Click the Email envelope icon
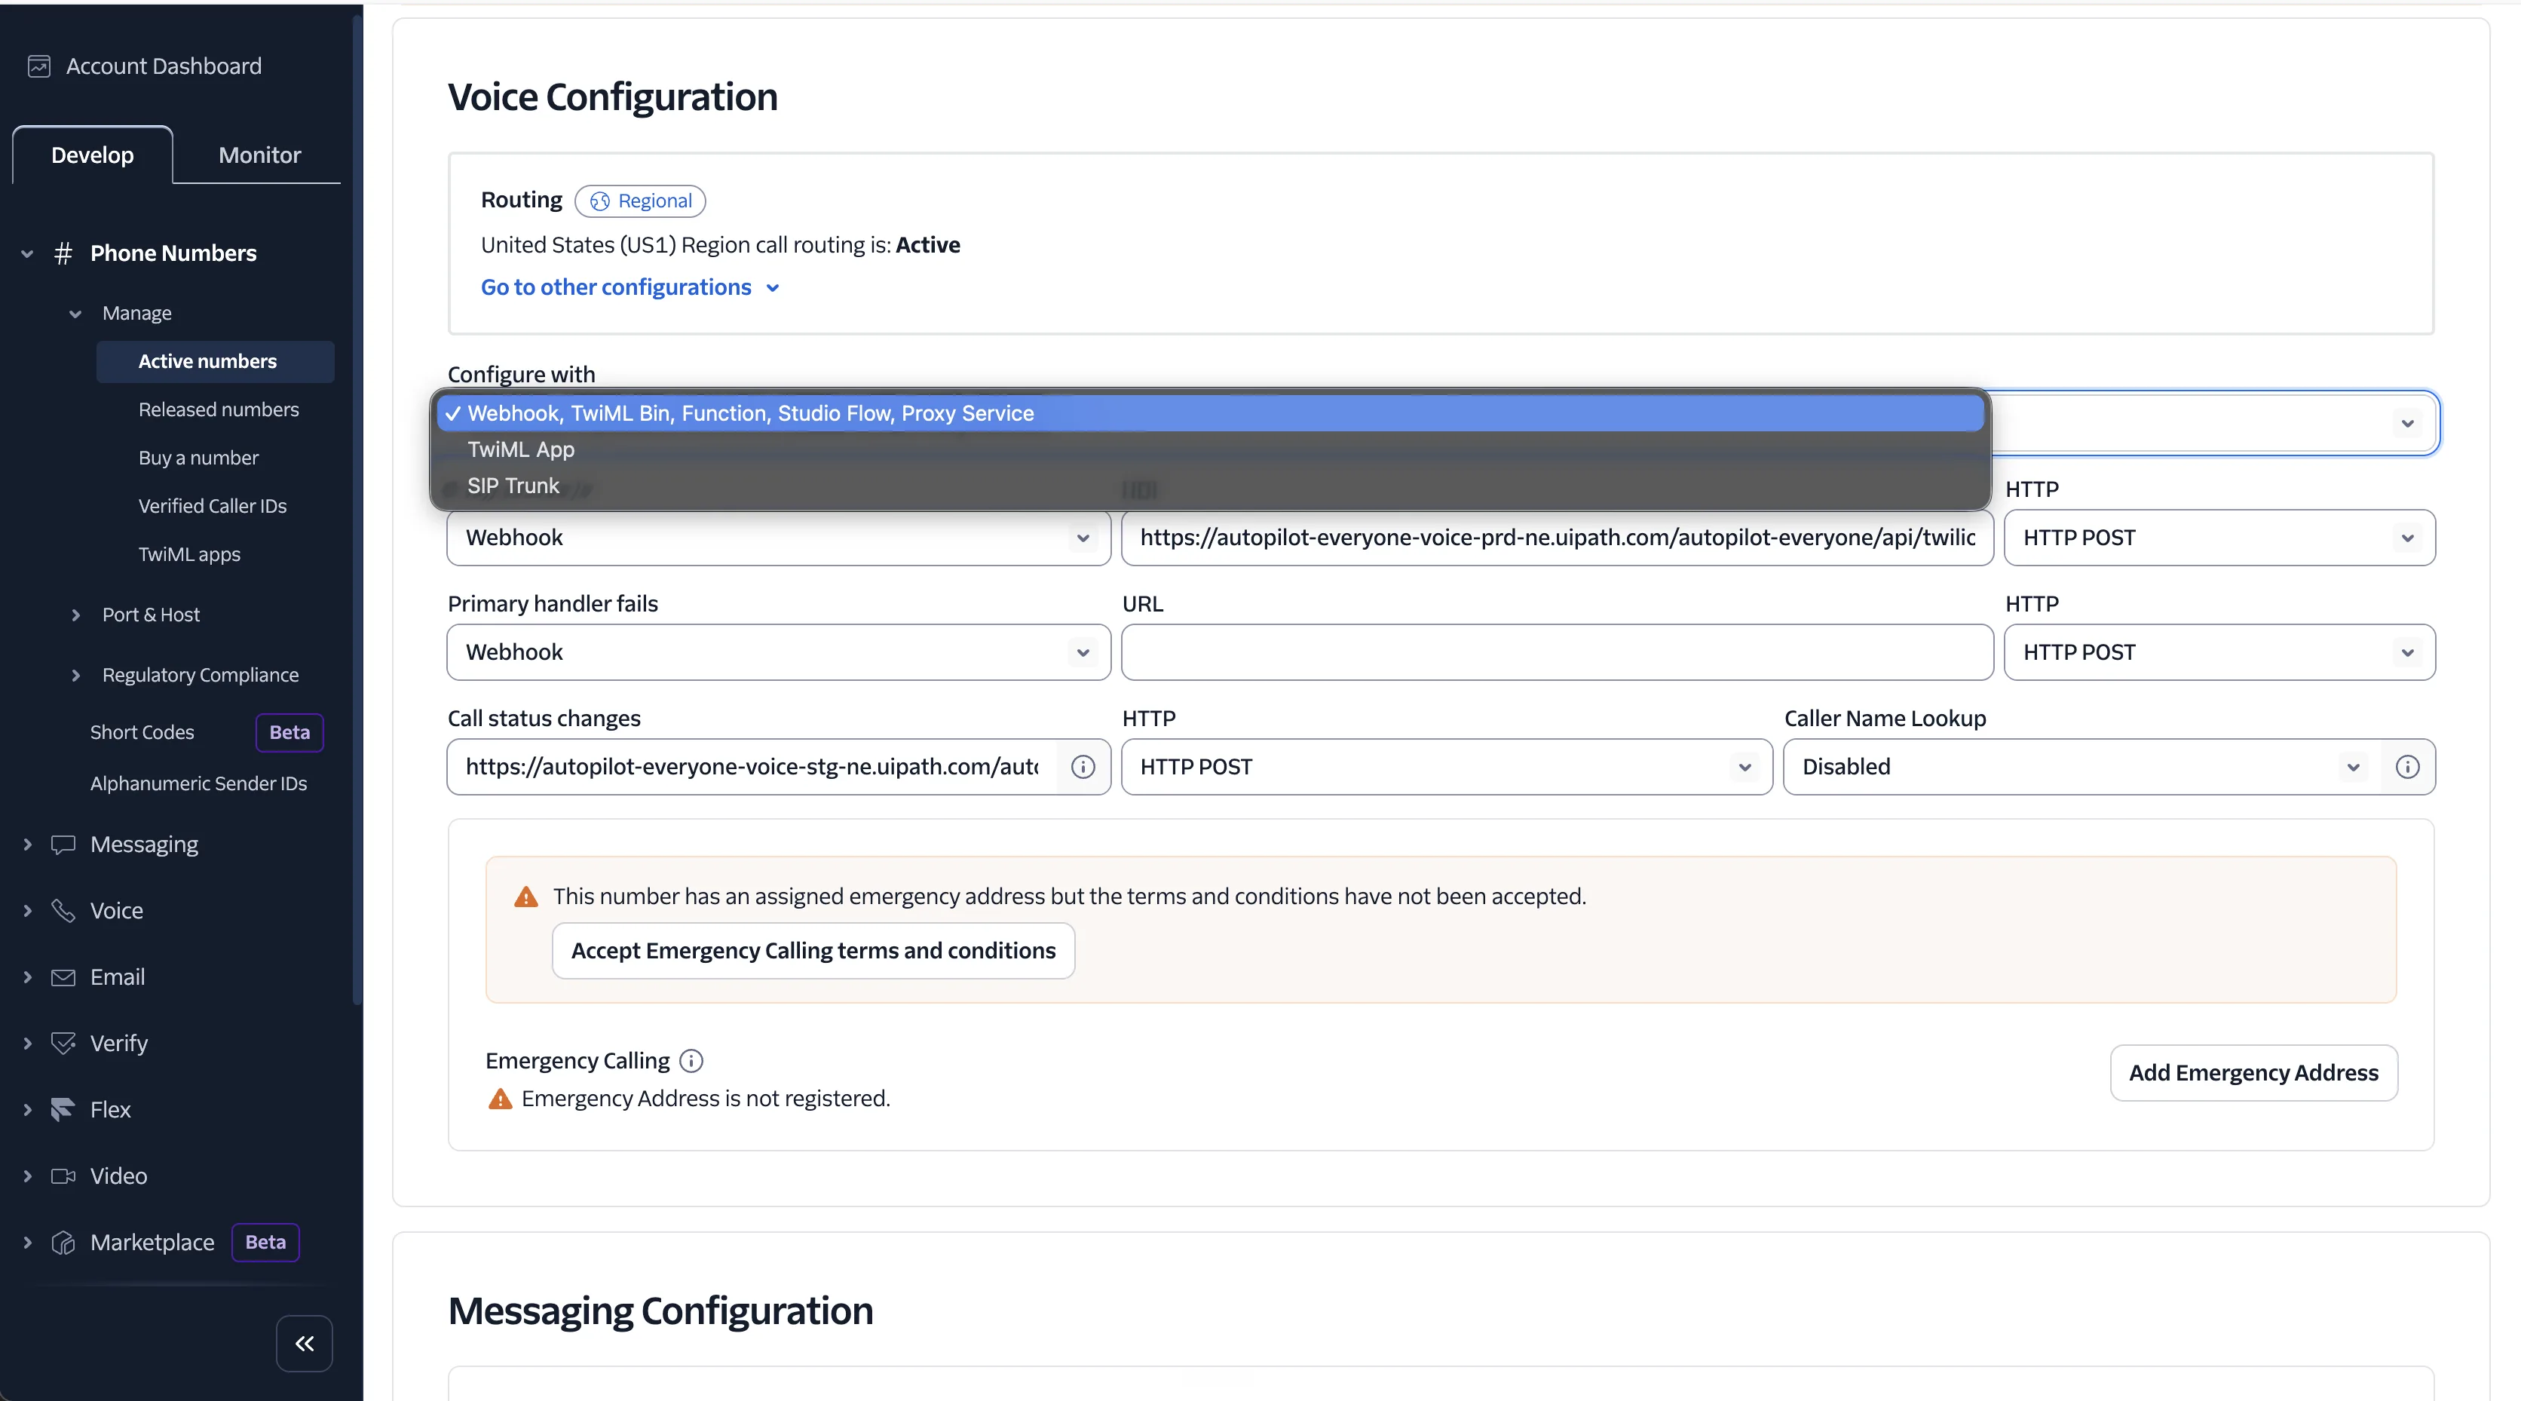Screen dimensions: 2521x1401 (63, 977)
